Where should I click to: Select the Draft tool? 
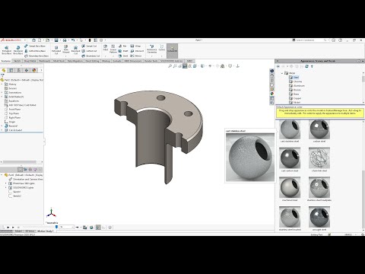tap(123, 51)
